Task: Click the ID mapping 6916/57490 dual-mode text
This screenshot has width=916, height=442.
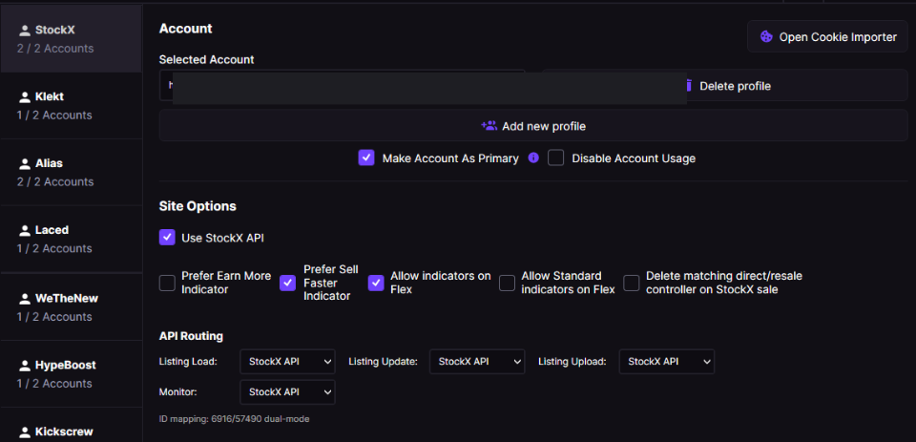Action: pyautogui.click(x=235, y=419)
